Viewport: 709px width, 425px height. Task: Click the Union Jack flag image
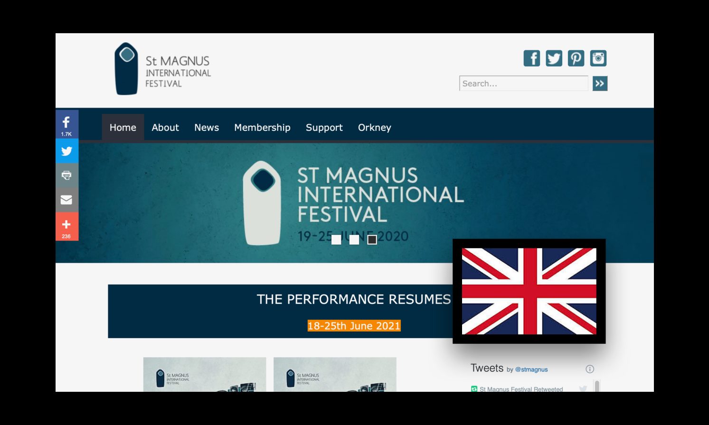[x=529, y=291]
